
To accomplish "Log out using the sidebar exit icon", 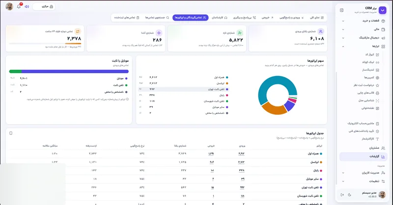I will click(342, 195).
